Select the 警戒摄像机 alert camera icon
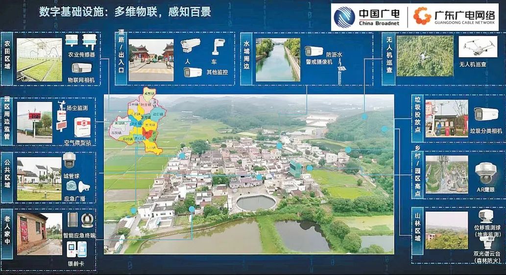The image size is (506, 275). coord(313,51)
